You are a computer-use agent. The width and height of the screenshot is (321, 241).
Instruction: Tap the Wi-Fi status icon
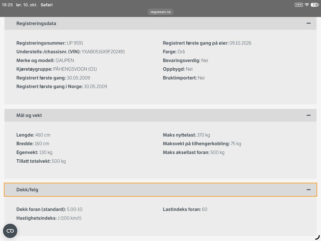point(307,5)
